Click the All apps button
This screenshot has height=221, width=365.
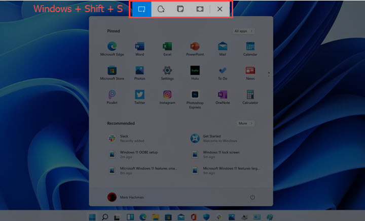point(243,31)
